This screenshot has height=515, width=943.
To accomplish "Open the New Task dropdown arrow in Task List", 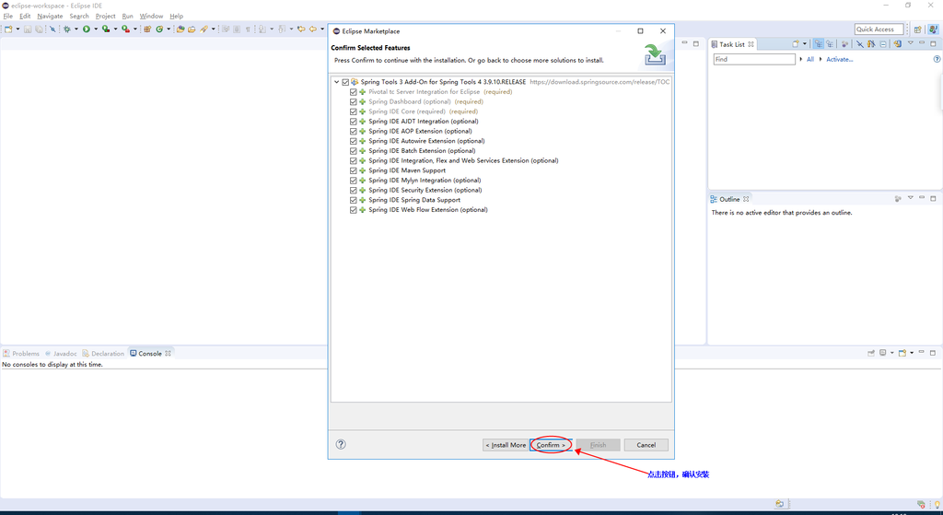I will [805, 44].
